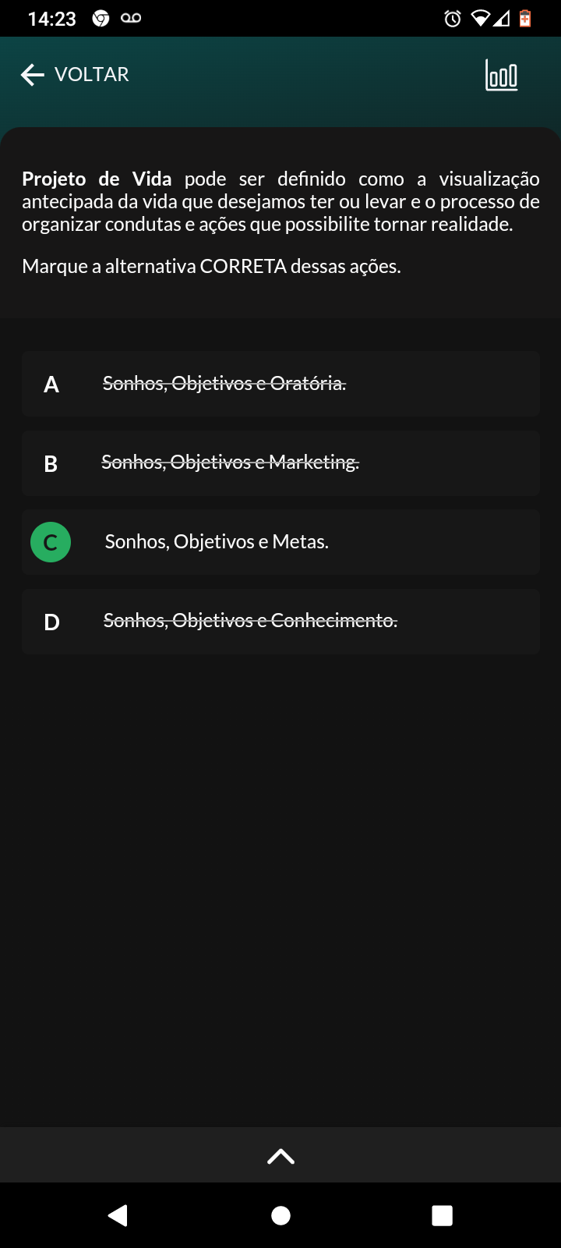The height and width of the screenshot is (1248, 561).
Task: Tap the VOLTAR label
Action: coord(92,75)
